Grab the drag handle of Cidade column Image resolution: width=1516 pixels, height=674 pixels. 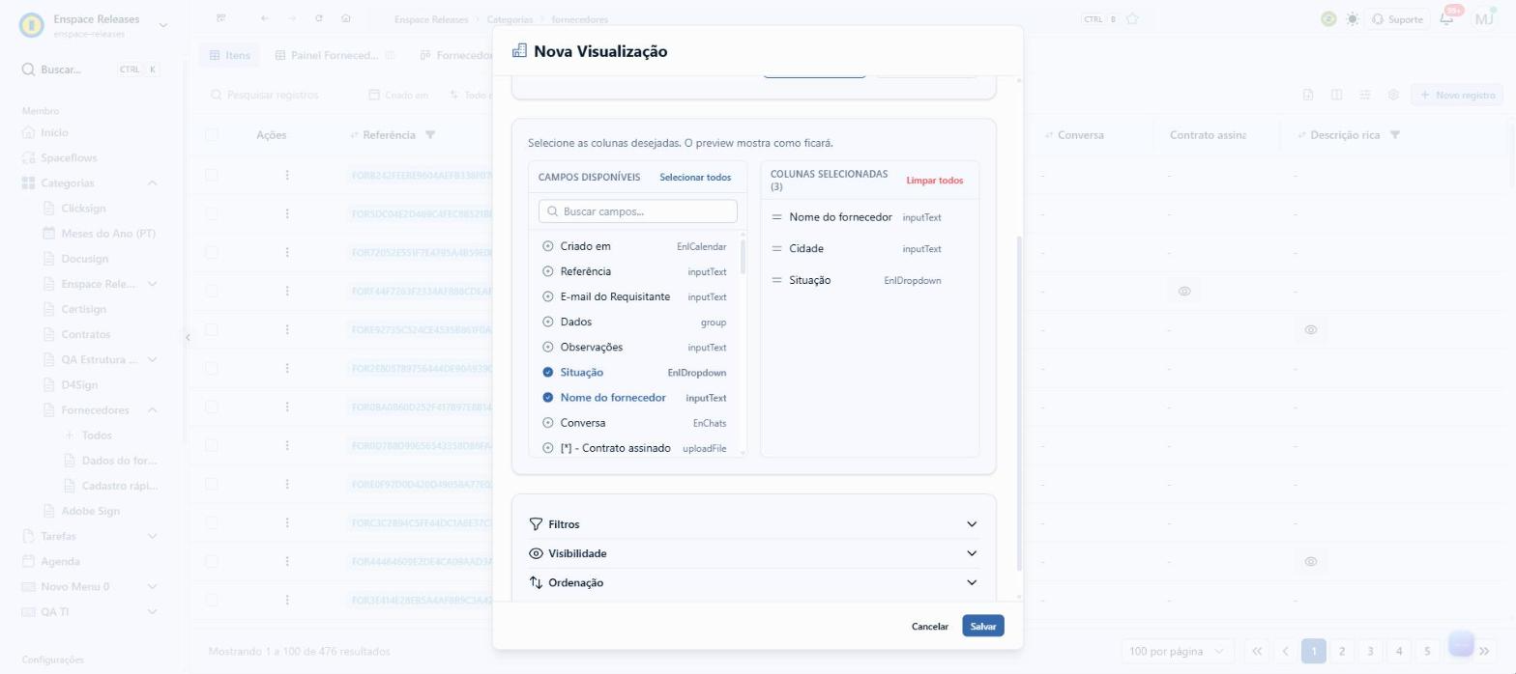coord(776,248)
